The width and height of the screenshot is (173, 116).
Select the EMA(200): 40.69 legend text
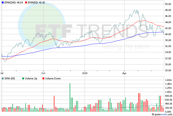[x=14, y=2]
